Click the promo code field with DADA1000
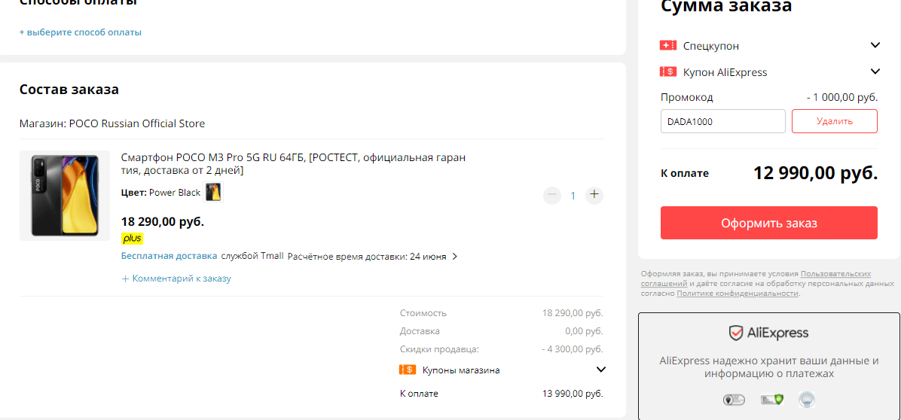 click(722, 121)
